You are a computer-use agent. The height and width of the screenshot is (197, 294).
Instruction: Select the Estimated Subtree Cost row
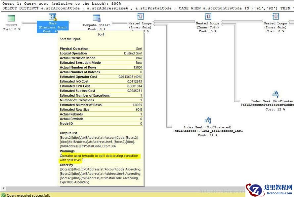pos(101,91)
